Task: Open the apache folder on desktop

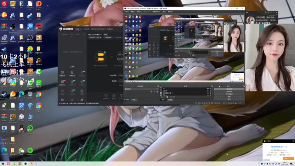Action: (x=13, y=139)
